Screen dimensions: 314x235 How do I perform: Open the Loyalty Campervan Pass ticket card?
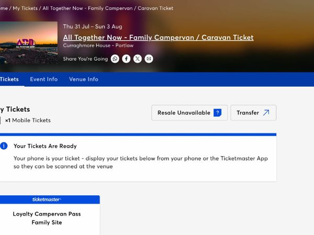coord(50,215)
